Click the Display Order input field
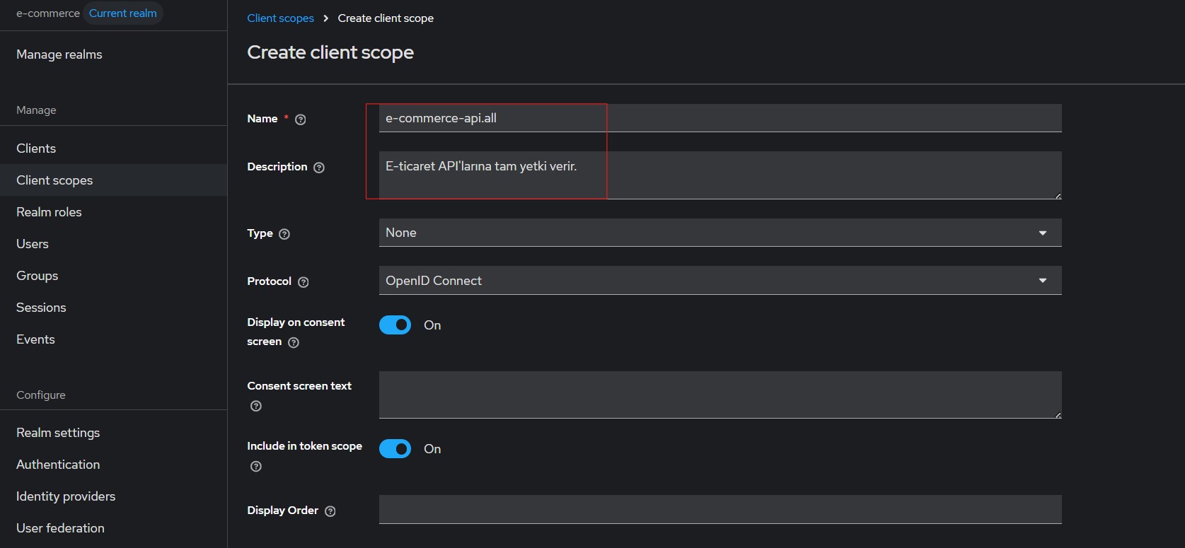1185x548 pixels. 719,509
